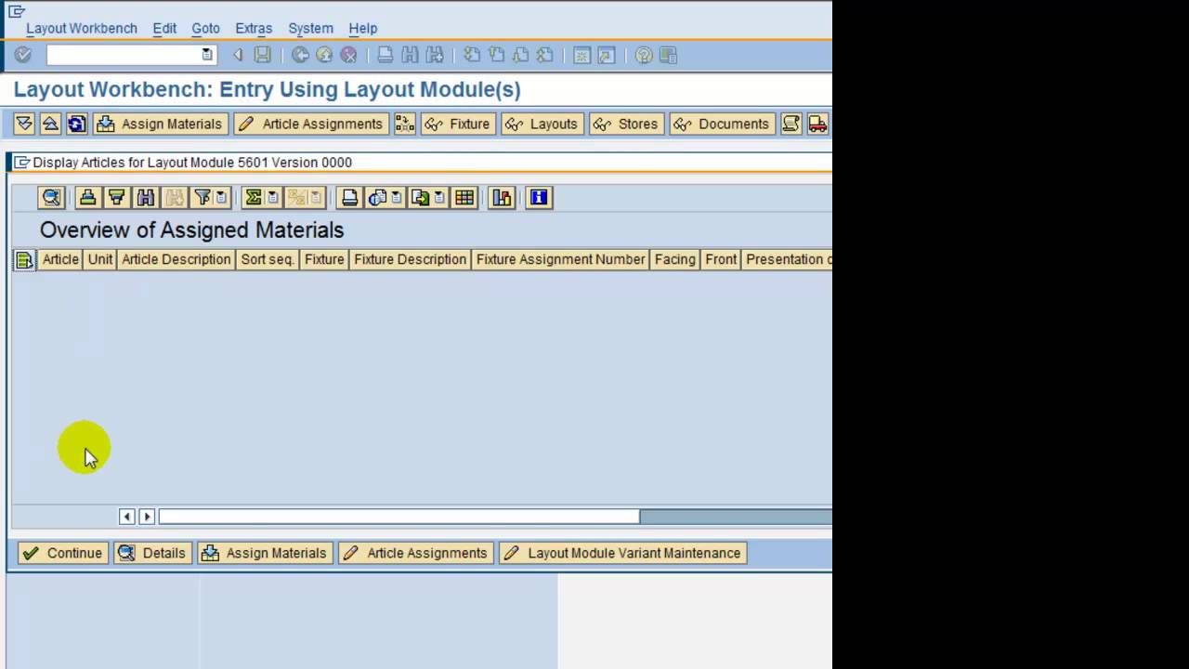This screenshot has width=1189, height=669.
Task: Click the Fixture Description column header
Action: [x=410, y=259]
